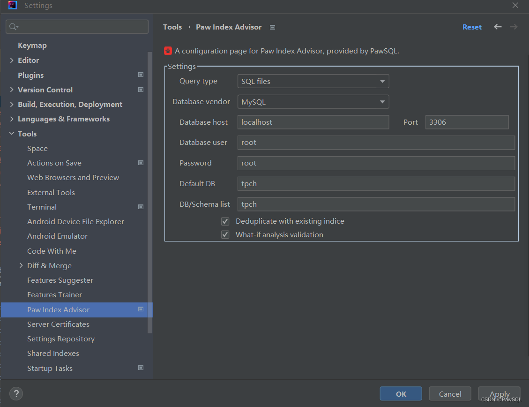Select Terminal settings

(42, 207)
